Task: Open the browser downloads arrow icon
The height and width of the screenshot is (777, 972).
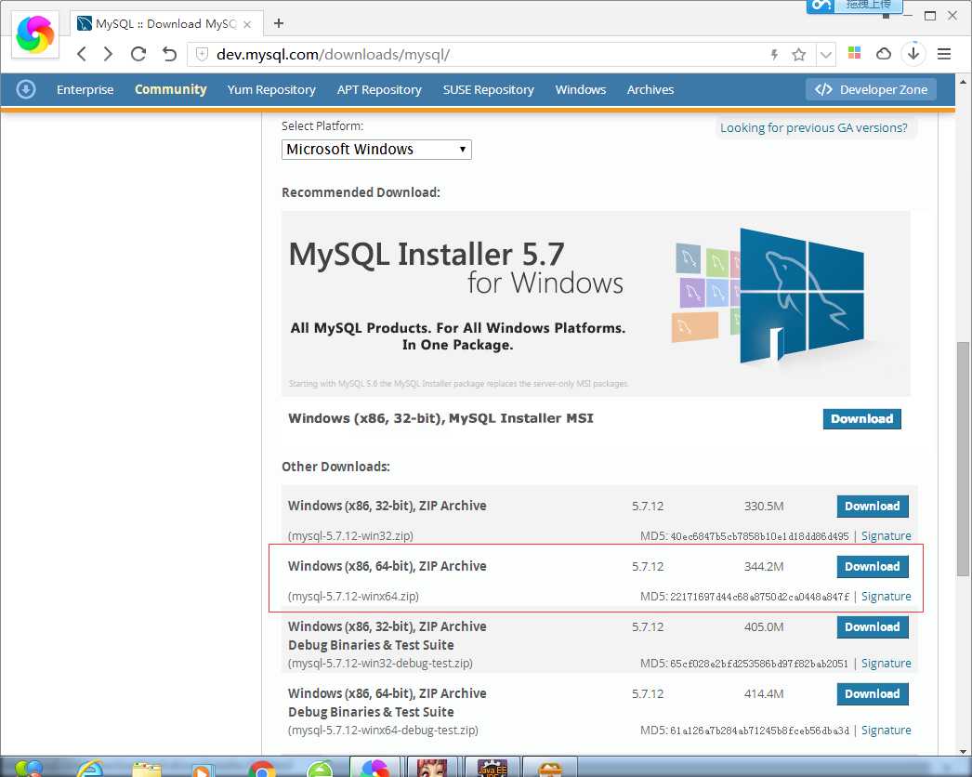Action: (913, 53)
